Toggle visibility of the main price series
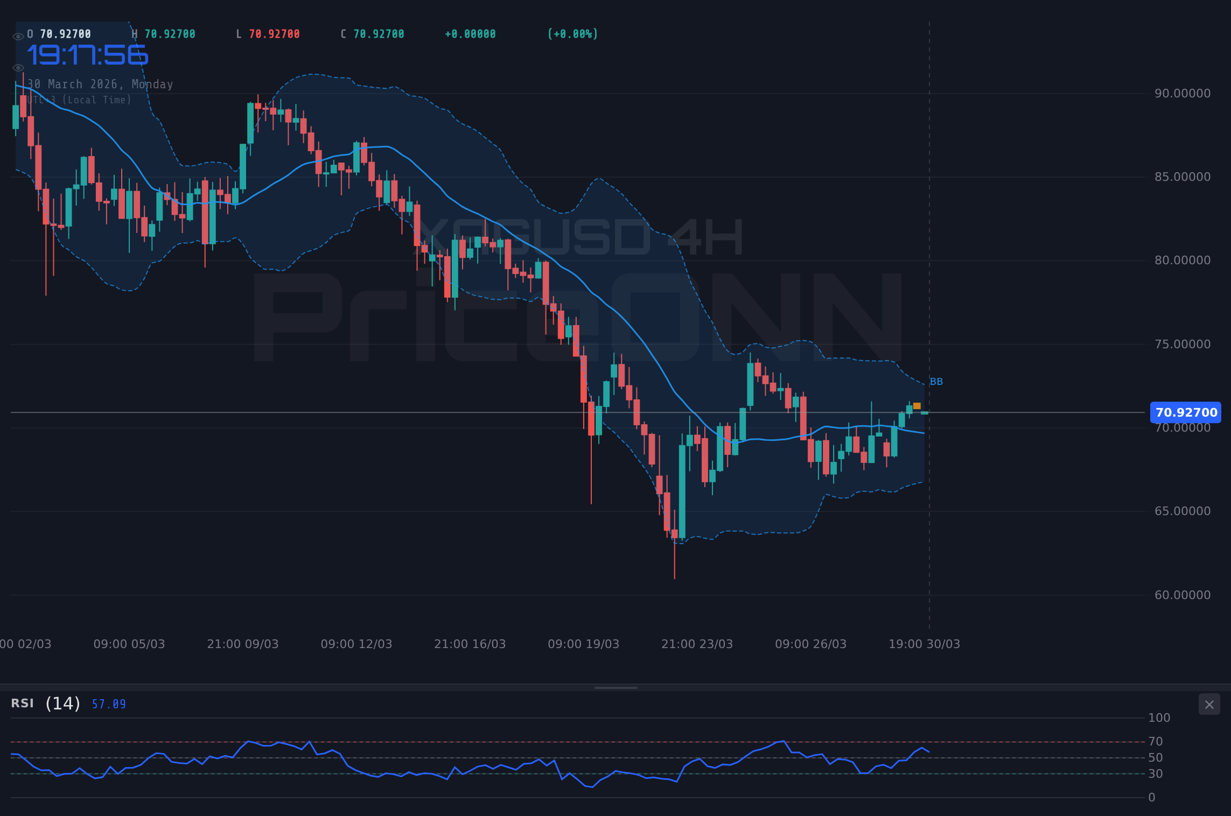 [x=18, y=35]
